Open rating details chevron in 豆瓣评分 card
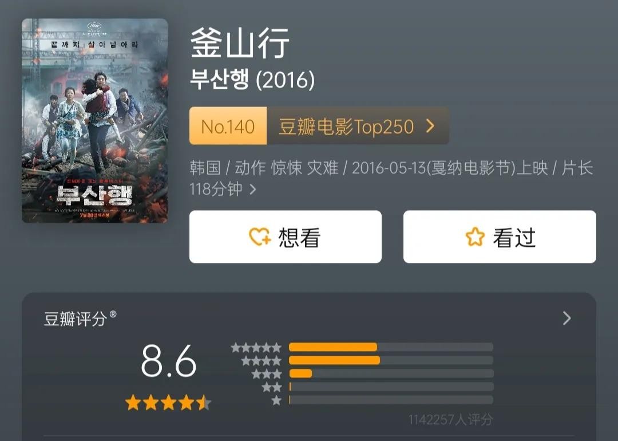Image resolution: width=618 pixels, height=441 pixels. (x=566, y=318)
